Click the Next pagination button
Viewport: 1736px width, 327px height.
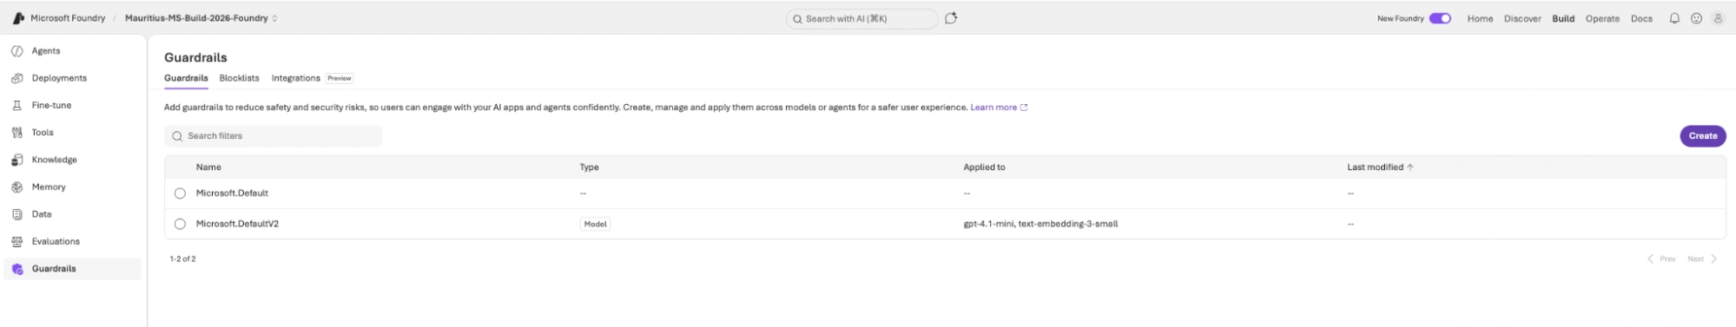[x=1702, y=258]
